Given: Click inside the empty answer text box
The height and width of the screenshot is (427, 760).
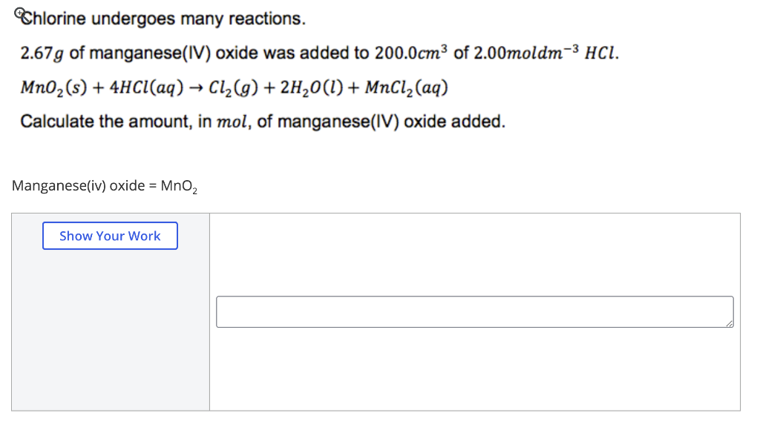Looking at the screenshot, I should [x=475, y=311].
